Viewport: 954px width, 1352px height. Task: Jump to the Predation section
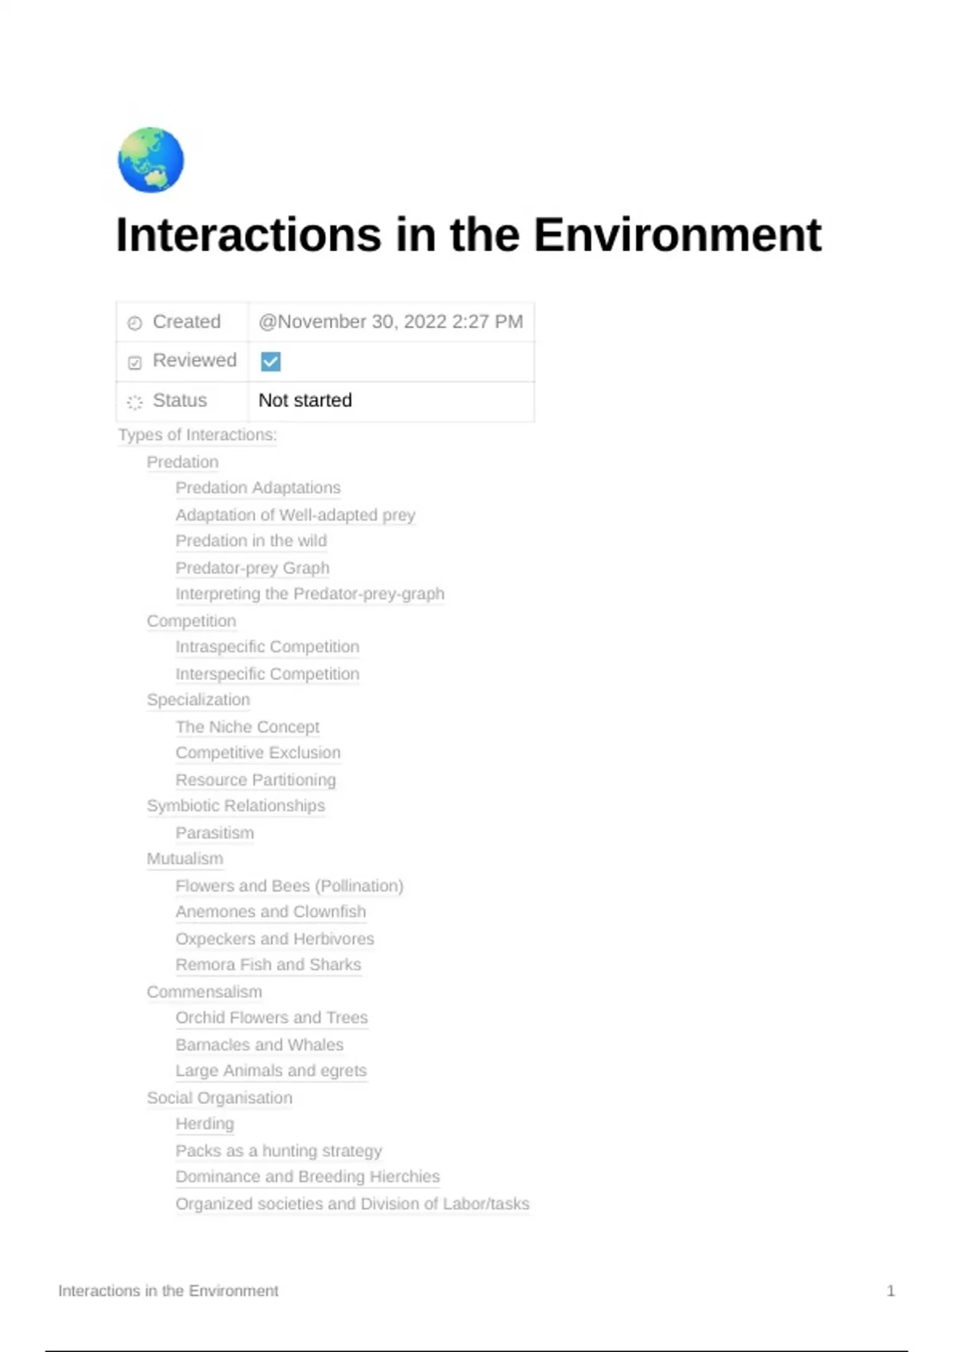click(x=182, y=462)
